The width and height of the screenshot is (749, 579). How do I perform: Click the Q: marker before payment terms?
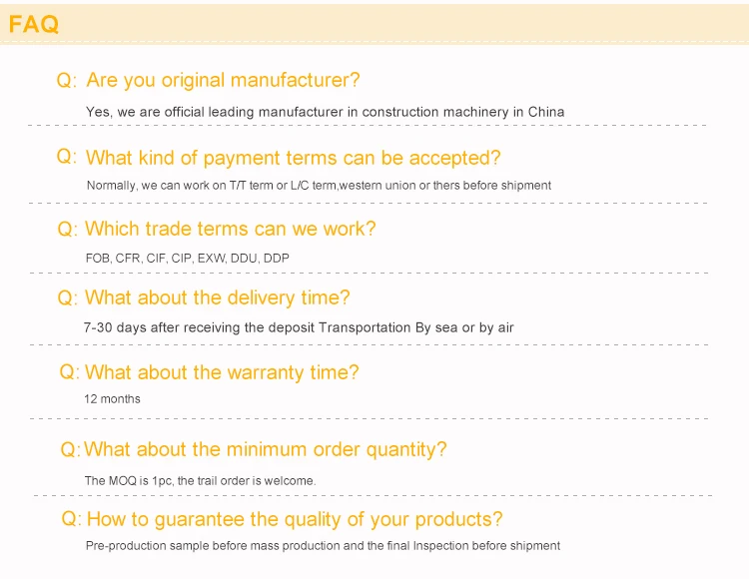pyautogui.click(x=66, y=157)
